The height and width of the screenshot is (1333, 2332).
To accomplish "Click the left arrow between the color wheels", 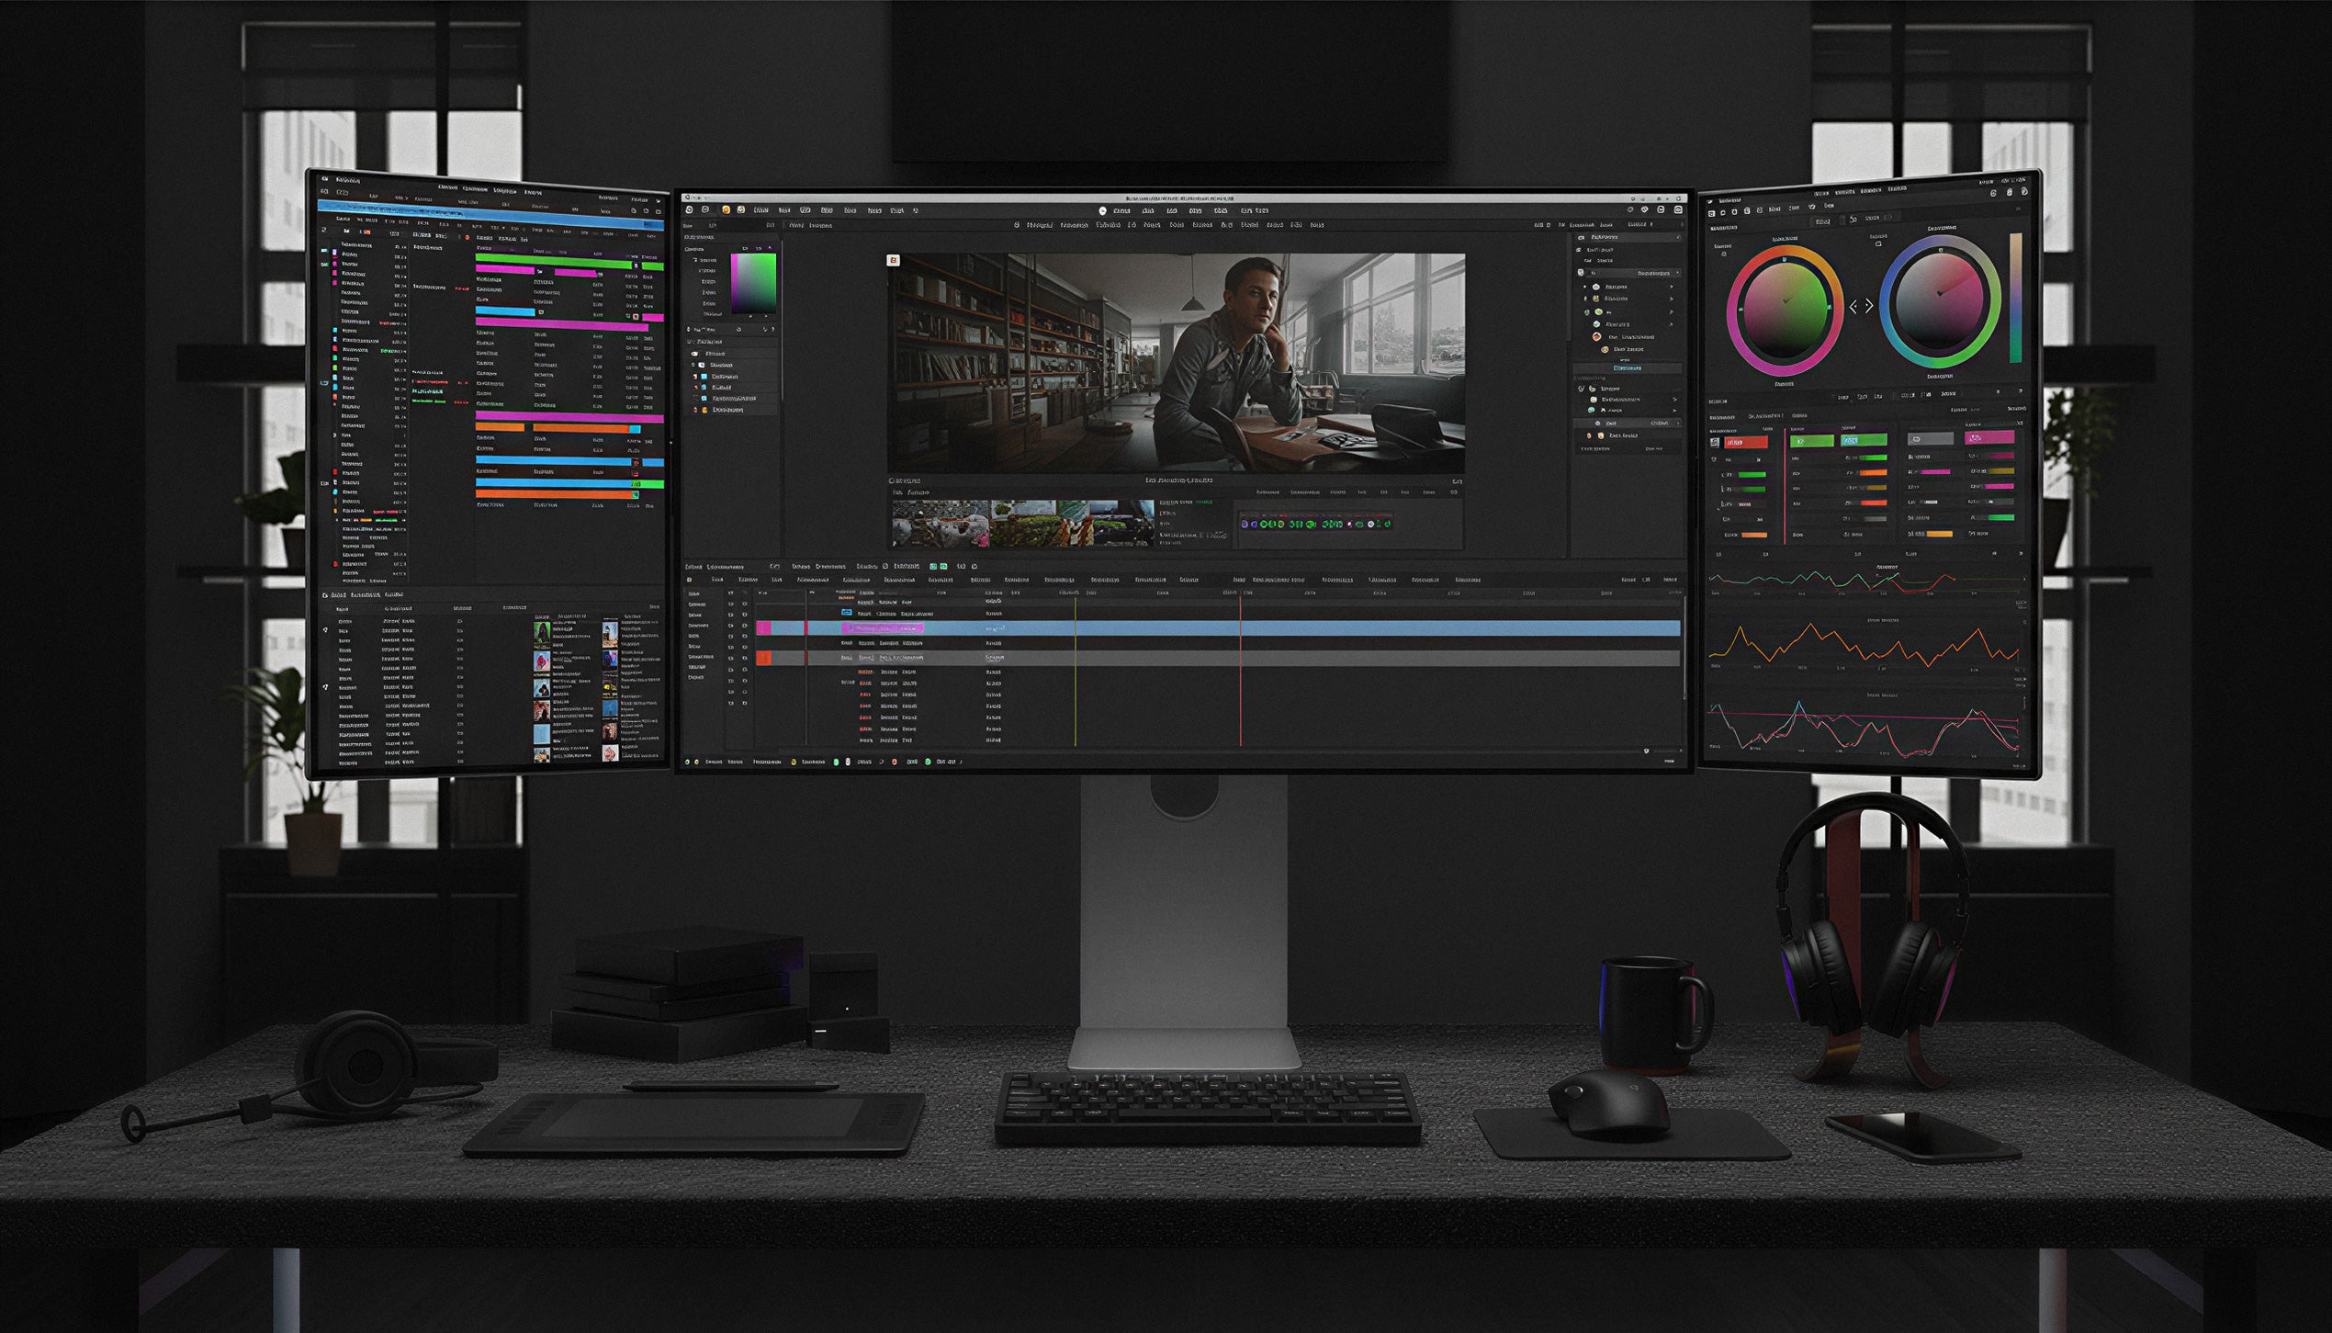I will (x=1853, y=307).
